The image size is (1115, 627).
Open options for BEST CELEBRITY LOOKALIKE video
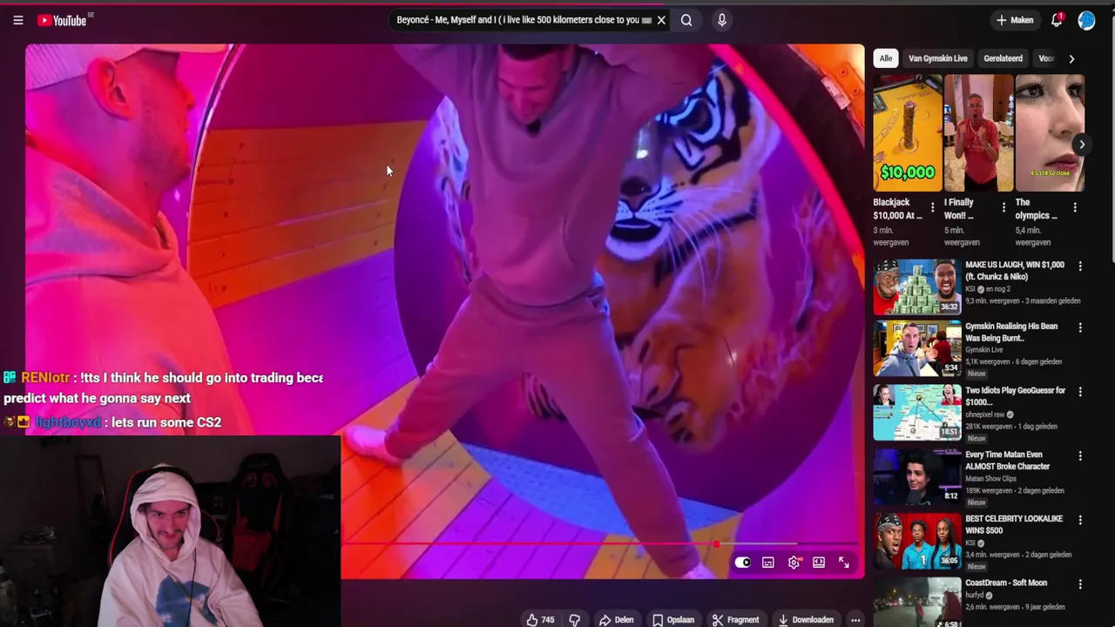coord(1080,520)
